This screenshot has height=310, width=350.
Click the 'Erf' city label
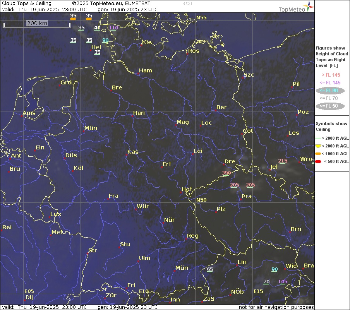[x=167, y=164]
